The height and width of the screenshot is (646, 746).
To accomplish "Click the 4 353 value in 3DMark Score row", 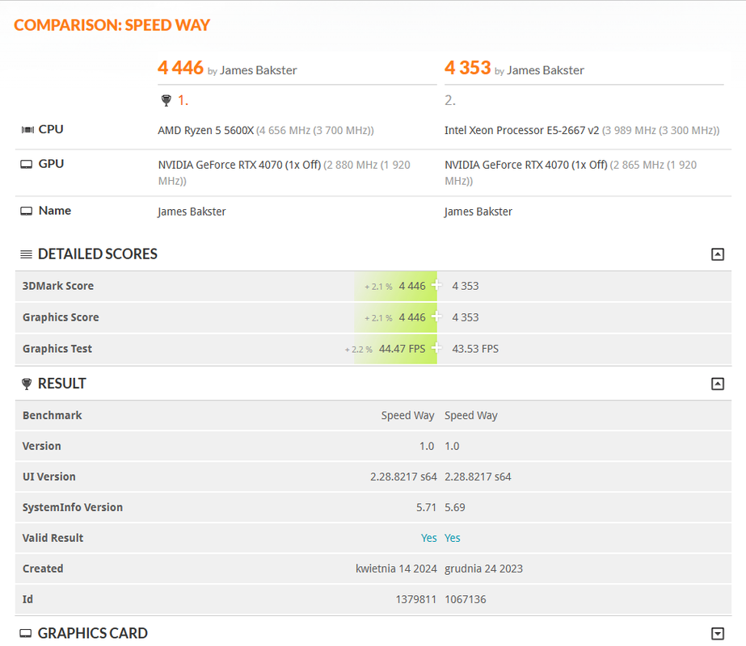I will click(x=466, y=286).
